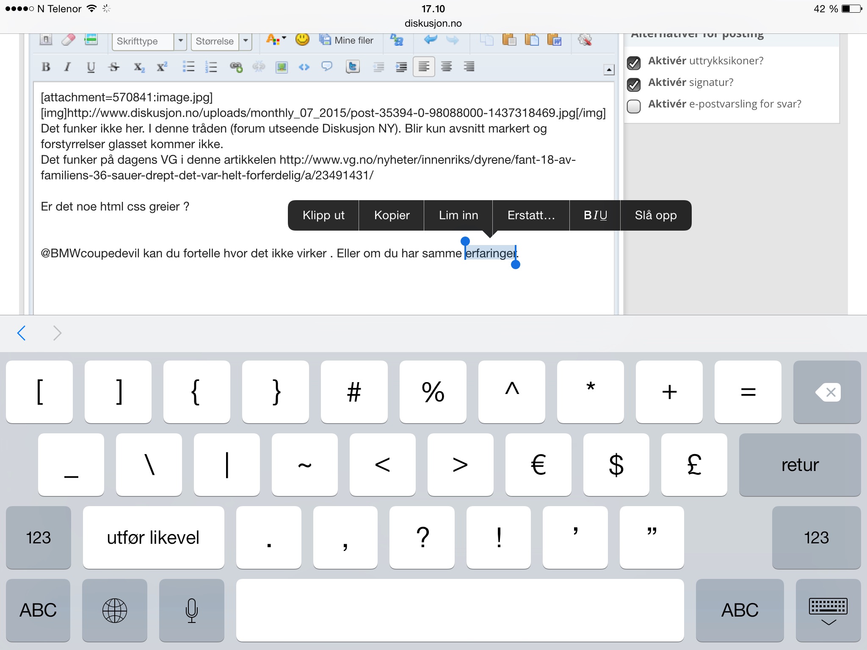This screenshot has width=867, height=650.
Task: Insert a quote with speech bubble icon
Action: [327, 67]
